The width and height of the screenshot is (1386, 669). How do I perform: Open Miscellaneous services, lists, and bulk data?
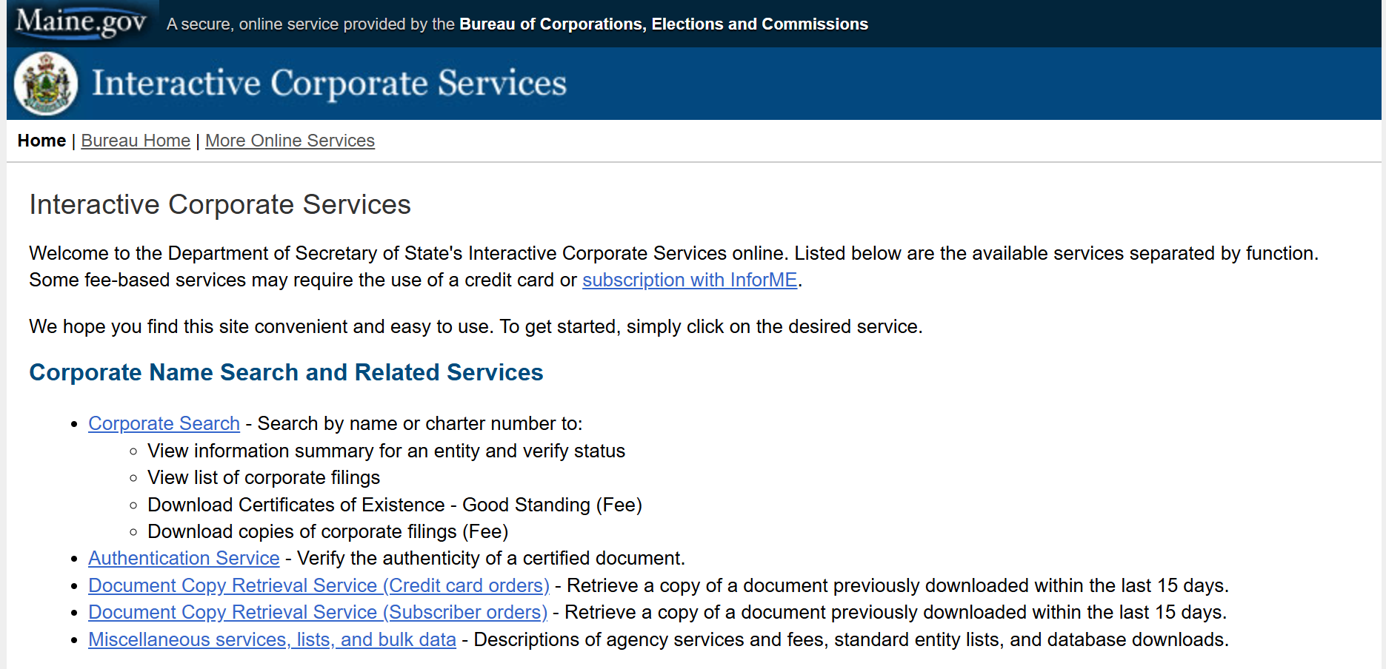click(272, 639)
